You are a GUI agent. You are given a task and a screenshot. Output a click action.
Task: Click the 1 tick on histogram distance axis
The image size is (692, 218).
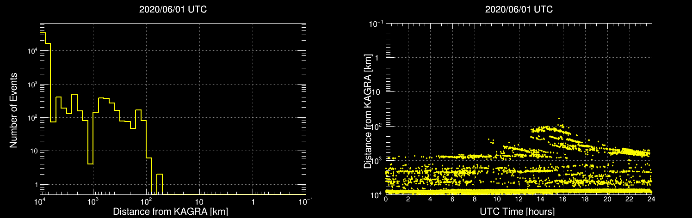point(253,202)
